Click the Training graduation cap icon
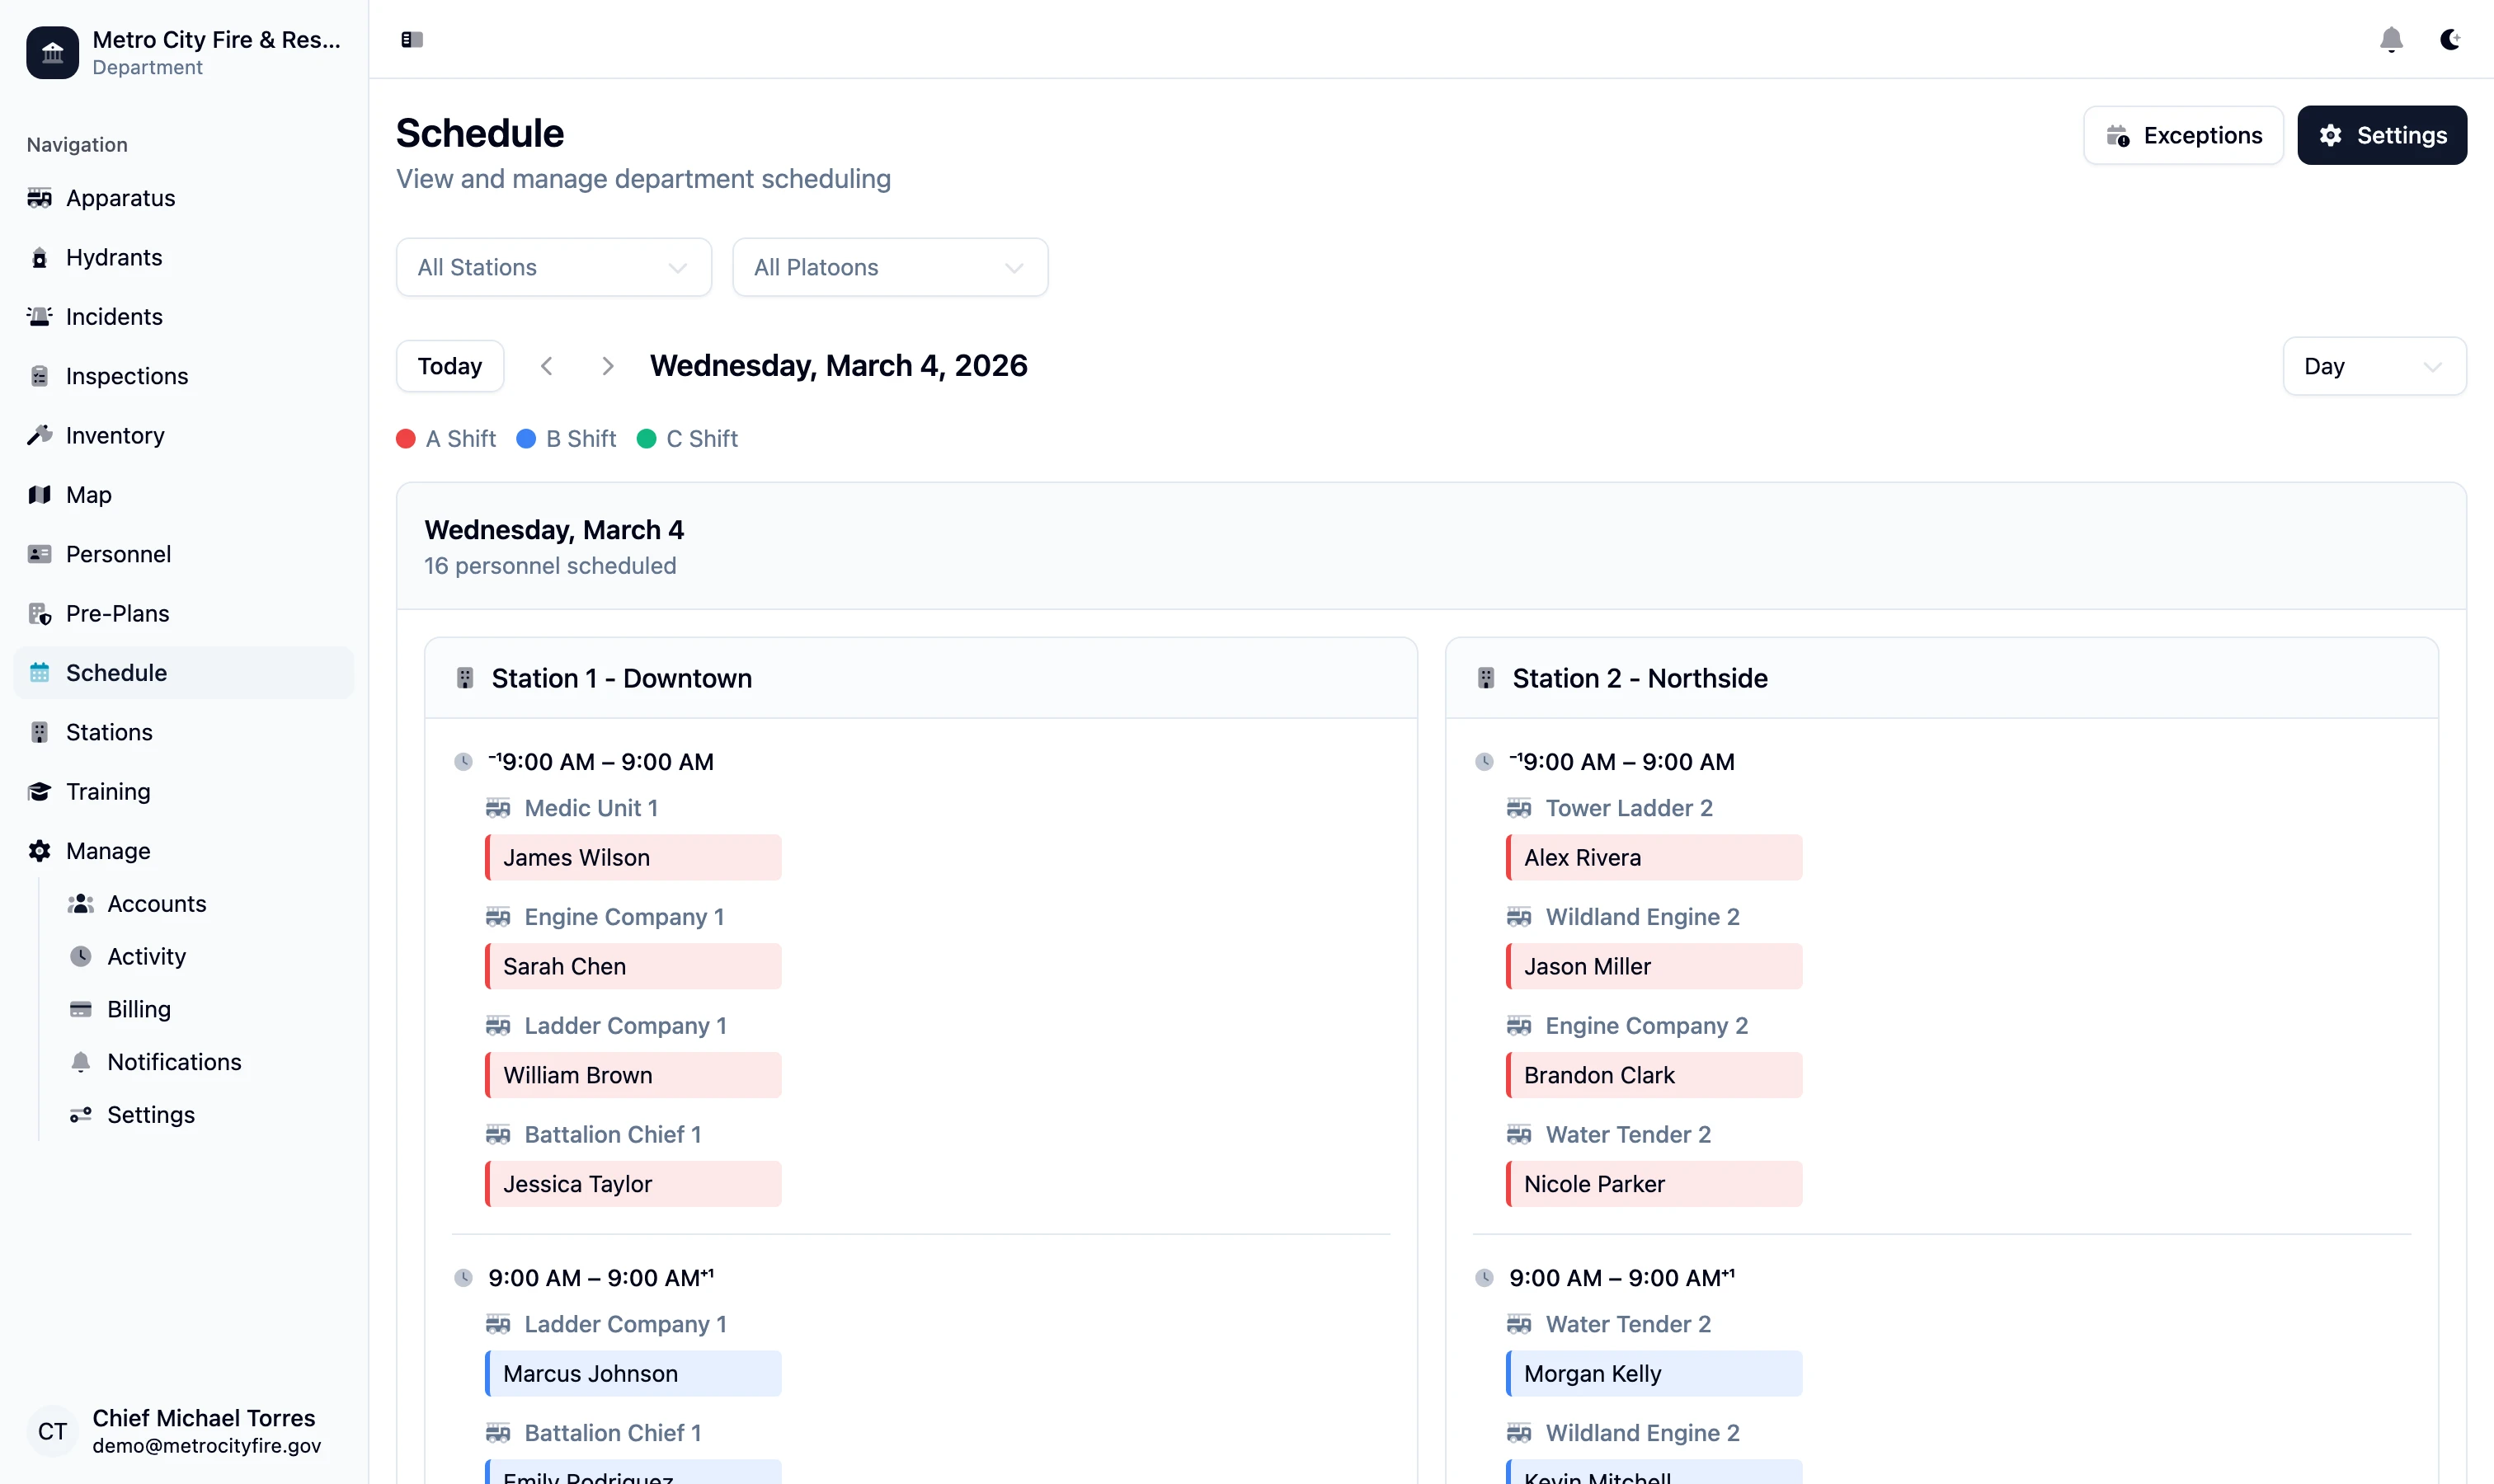2494x1484 pixels. [39, 792]
